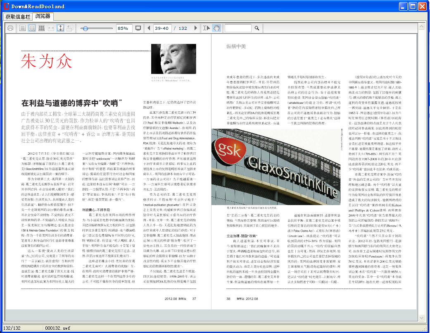Click the search magnifier icon

point(257,28)
